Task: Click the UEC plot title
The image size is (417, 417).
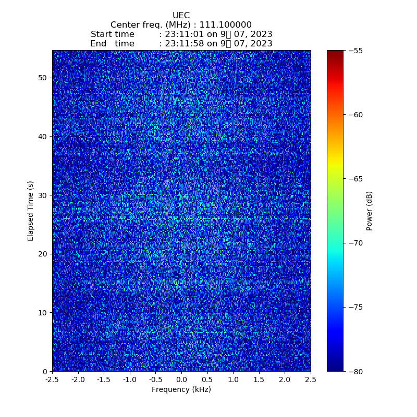Action: click(x=181, y=16)
